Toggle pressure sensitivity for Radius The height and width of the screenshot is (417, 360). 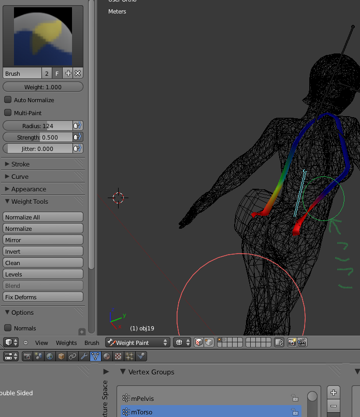(78, 126)
